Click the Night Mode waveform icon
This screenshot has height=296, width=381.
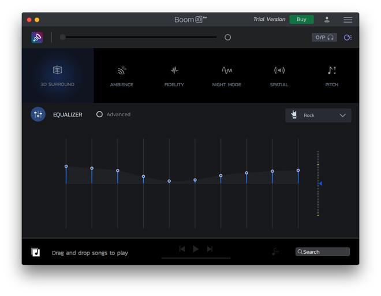tap(227, 71)
